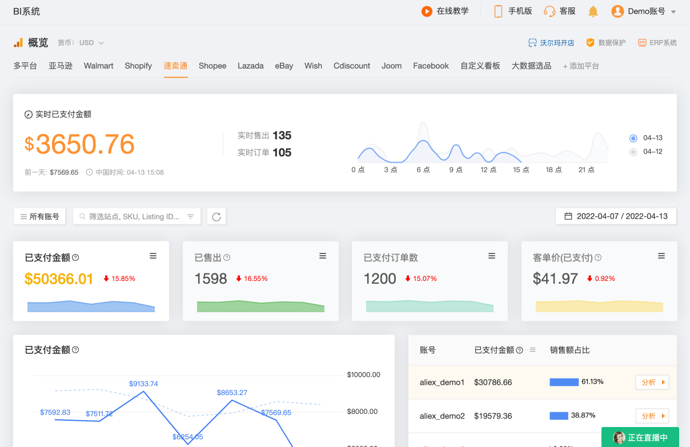Select the 04-12 radio button
Image resolution: width=690 pixels, height=447 pixels.
click(x=633, y=152)
